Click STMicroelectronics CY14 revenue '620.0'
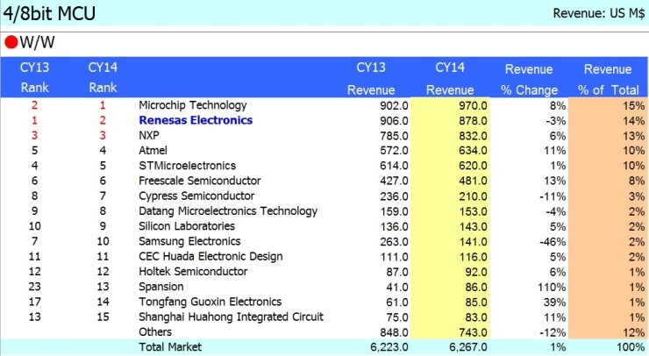The height and width of the screenshot is (356, 649). pyautogui.click(x=473, y=167)
